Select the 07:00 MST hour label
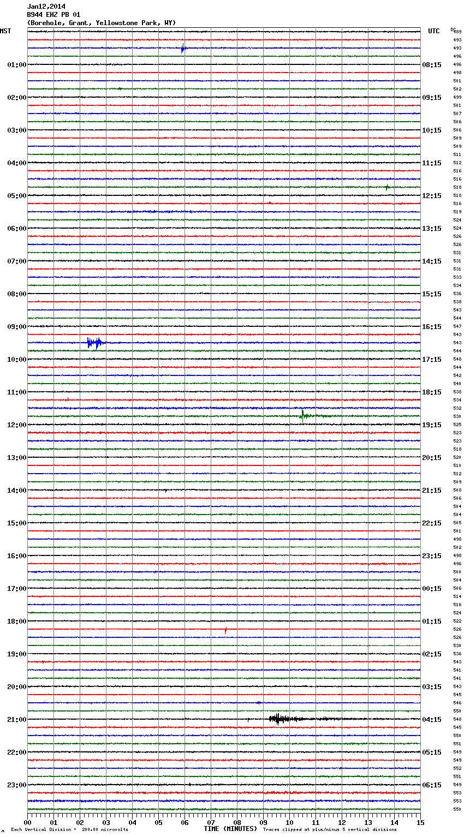Image resolution: width=464 pixels, height=837 pixels. [x=16, y=261]
